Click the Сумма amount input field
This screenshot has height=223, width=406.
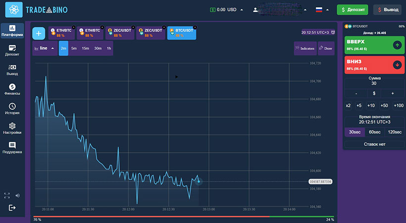374,84
